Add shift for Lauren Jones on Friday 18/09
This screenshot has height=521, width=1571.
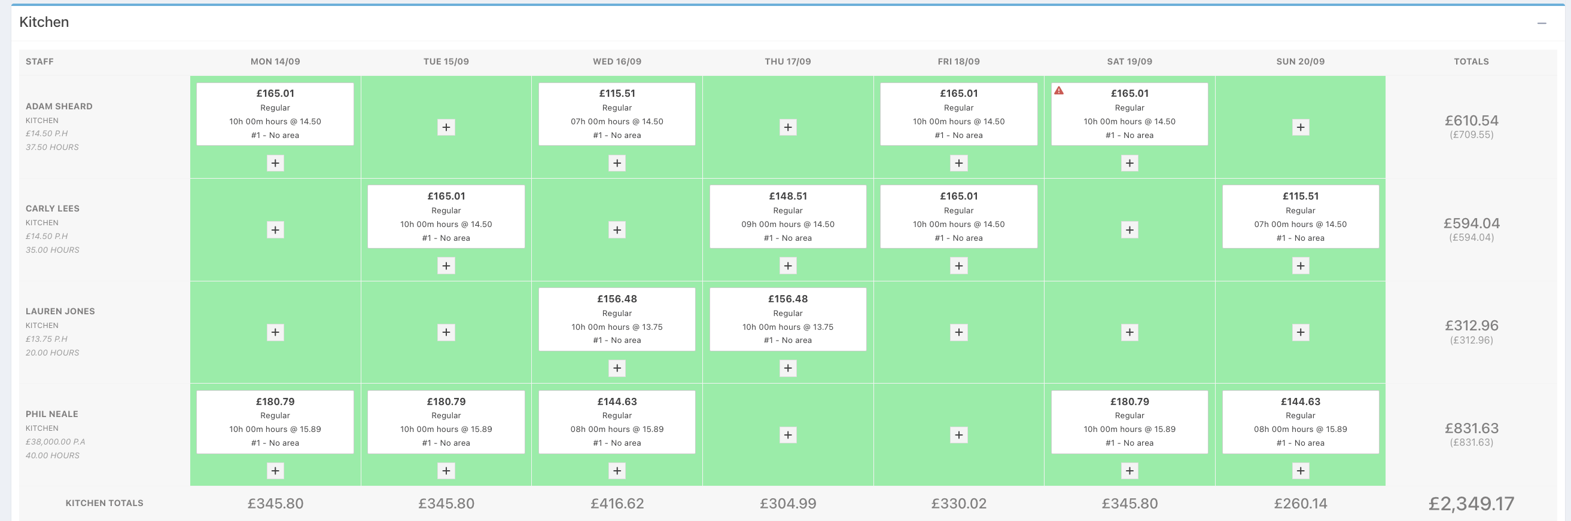point(958,332)
